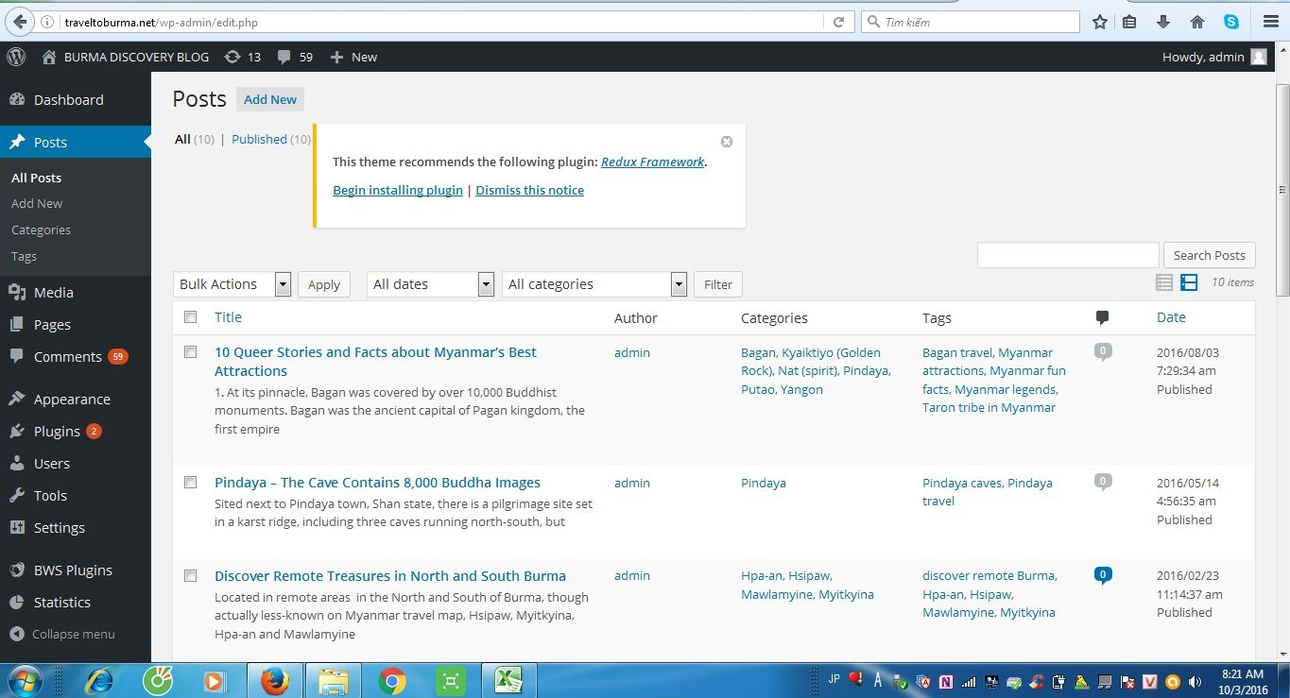Sort posts by the Date column header
The image size is (1290, 698).
1171,317
